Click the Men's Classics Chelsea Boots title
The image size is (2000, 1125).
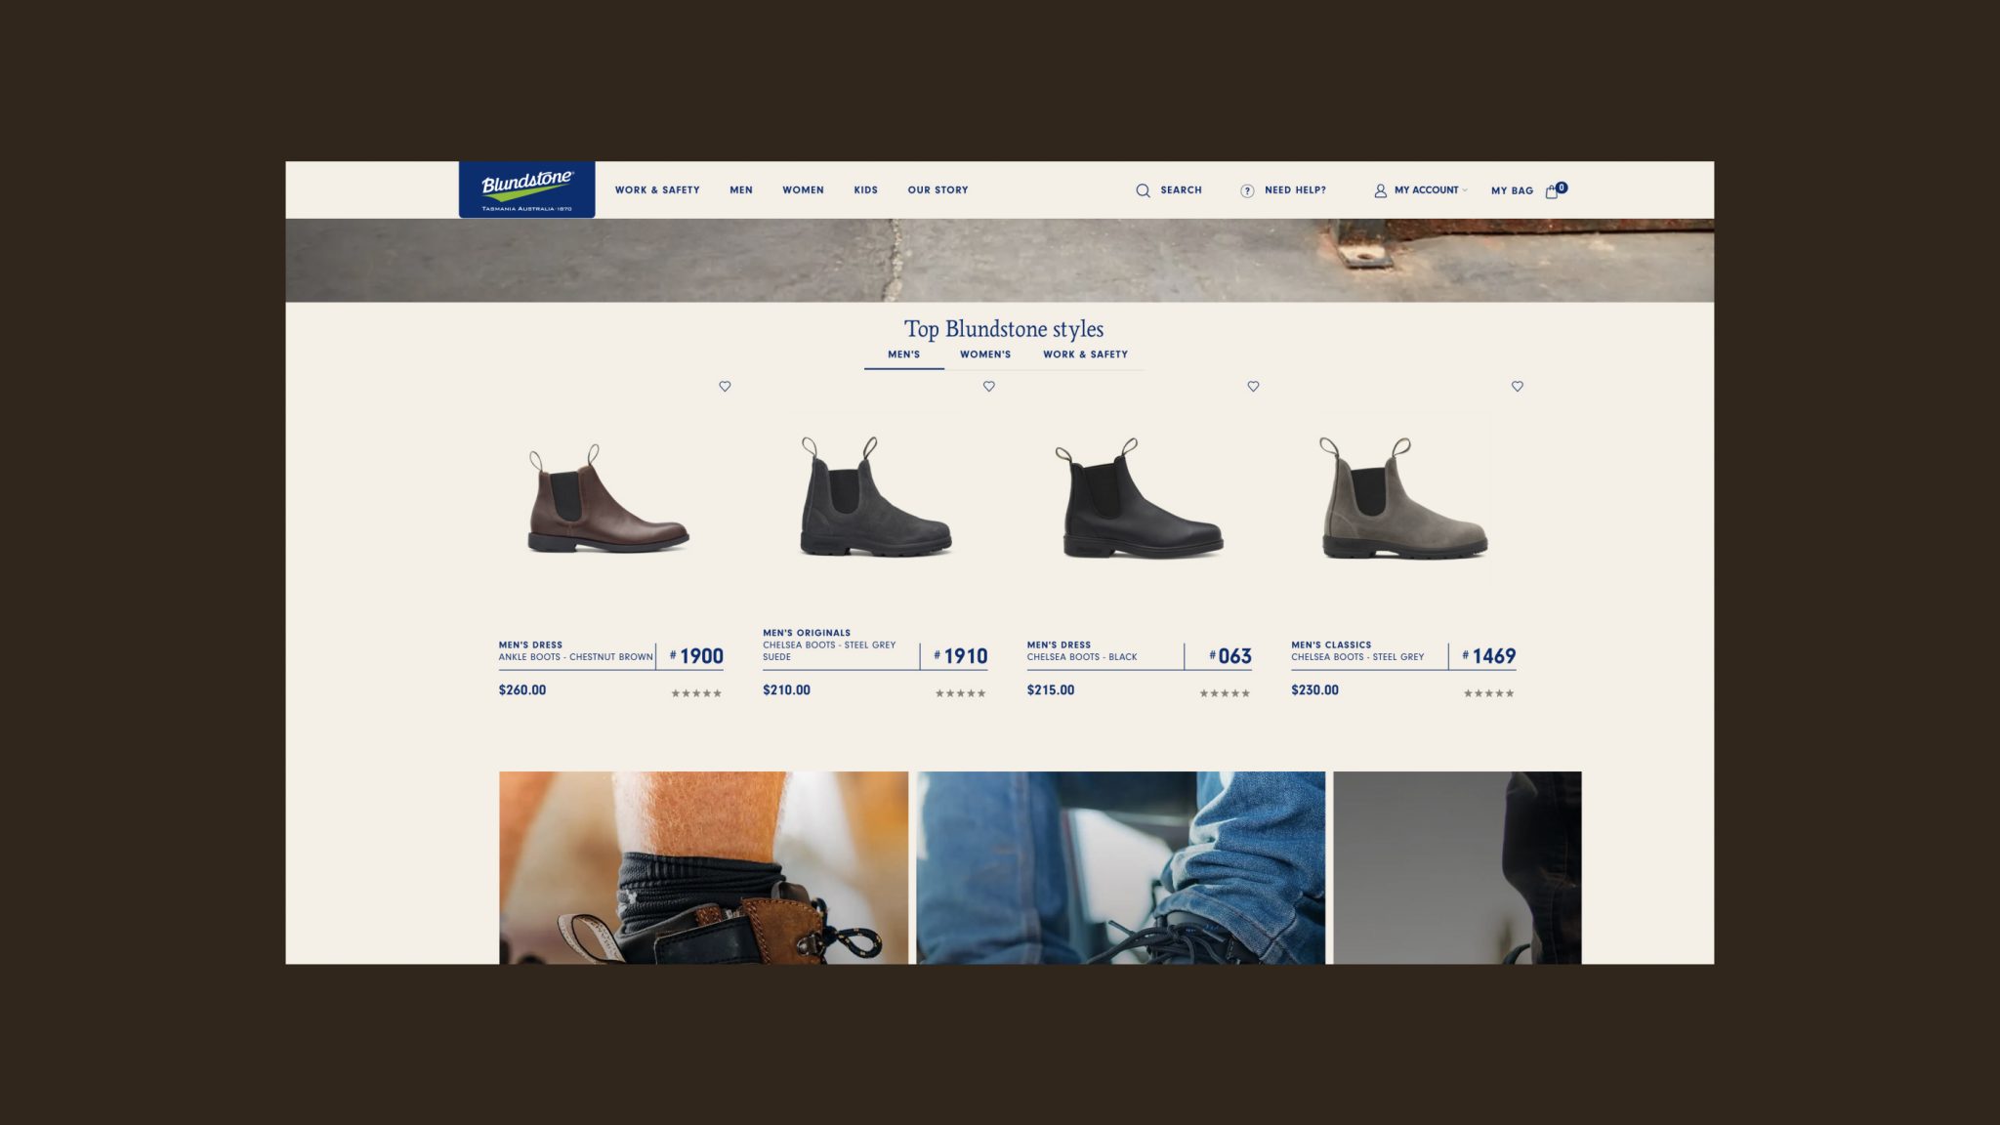click(1357, 651)
